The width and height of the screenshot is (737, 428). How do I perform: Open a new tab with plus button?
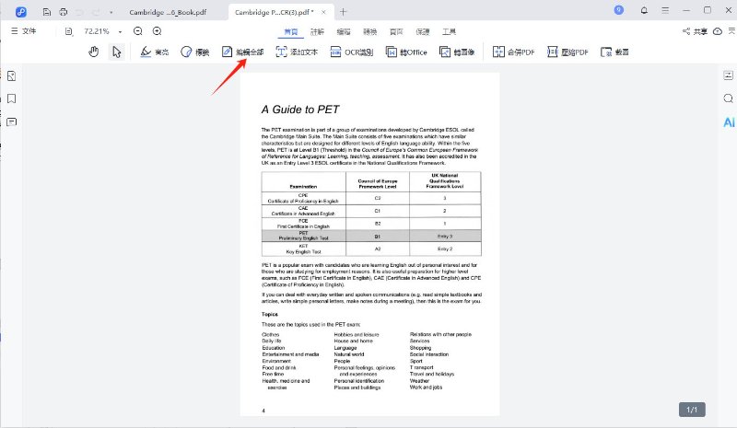343,12
